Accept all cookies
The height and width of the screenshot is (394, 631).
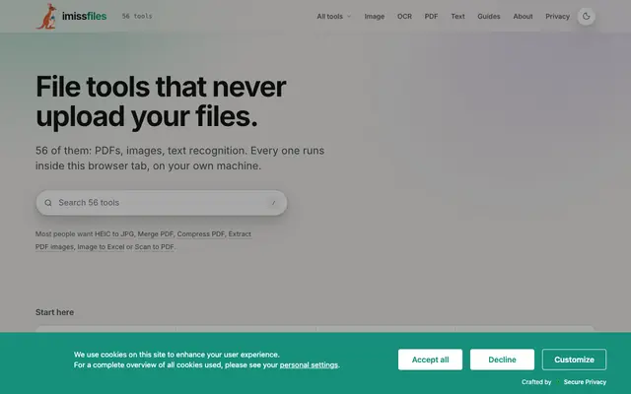point(430,360)
